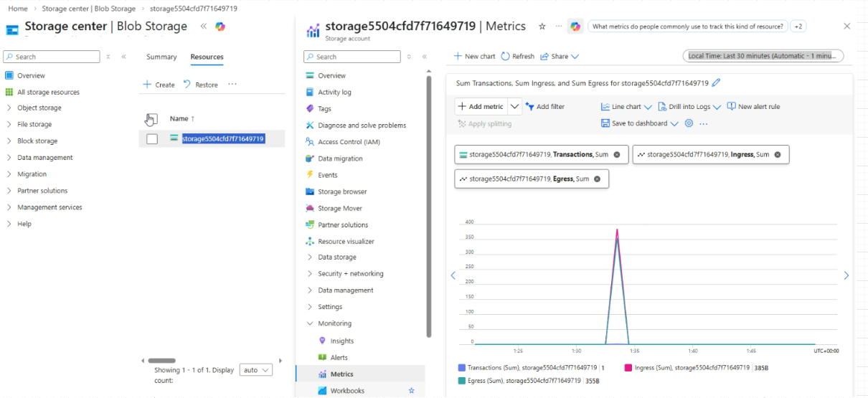Expand Security + networking section
The image size is (868, 398).
[350, 274]
